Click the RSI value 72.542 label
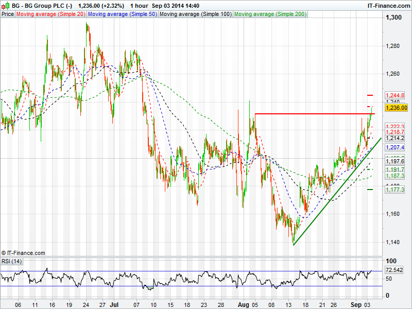 tap(394, 270)
